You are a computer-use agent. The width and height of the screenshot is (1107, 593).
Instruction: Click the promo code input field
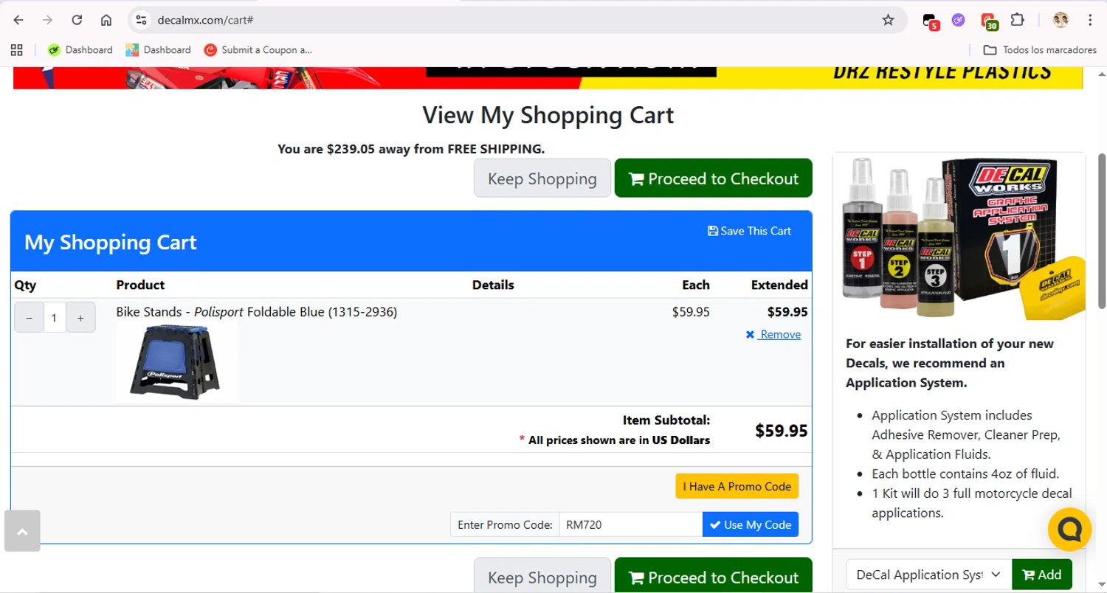click(631, 524)
